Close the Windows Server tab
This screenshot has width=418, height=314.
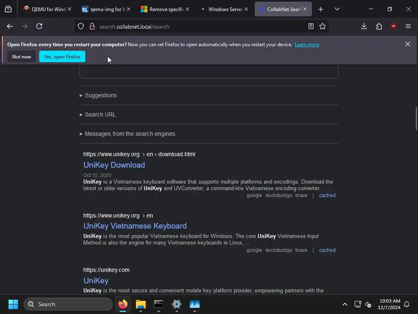coord(246,9)
